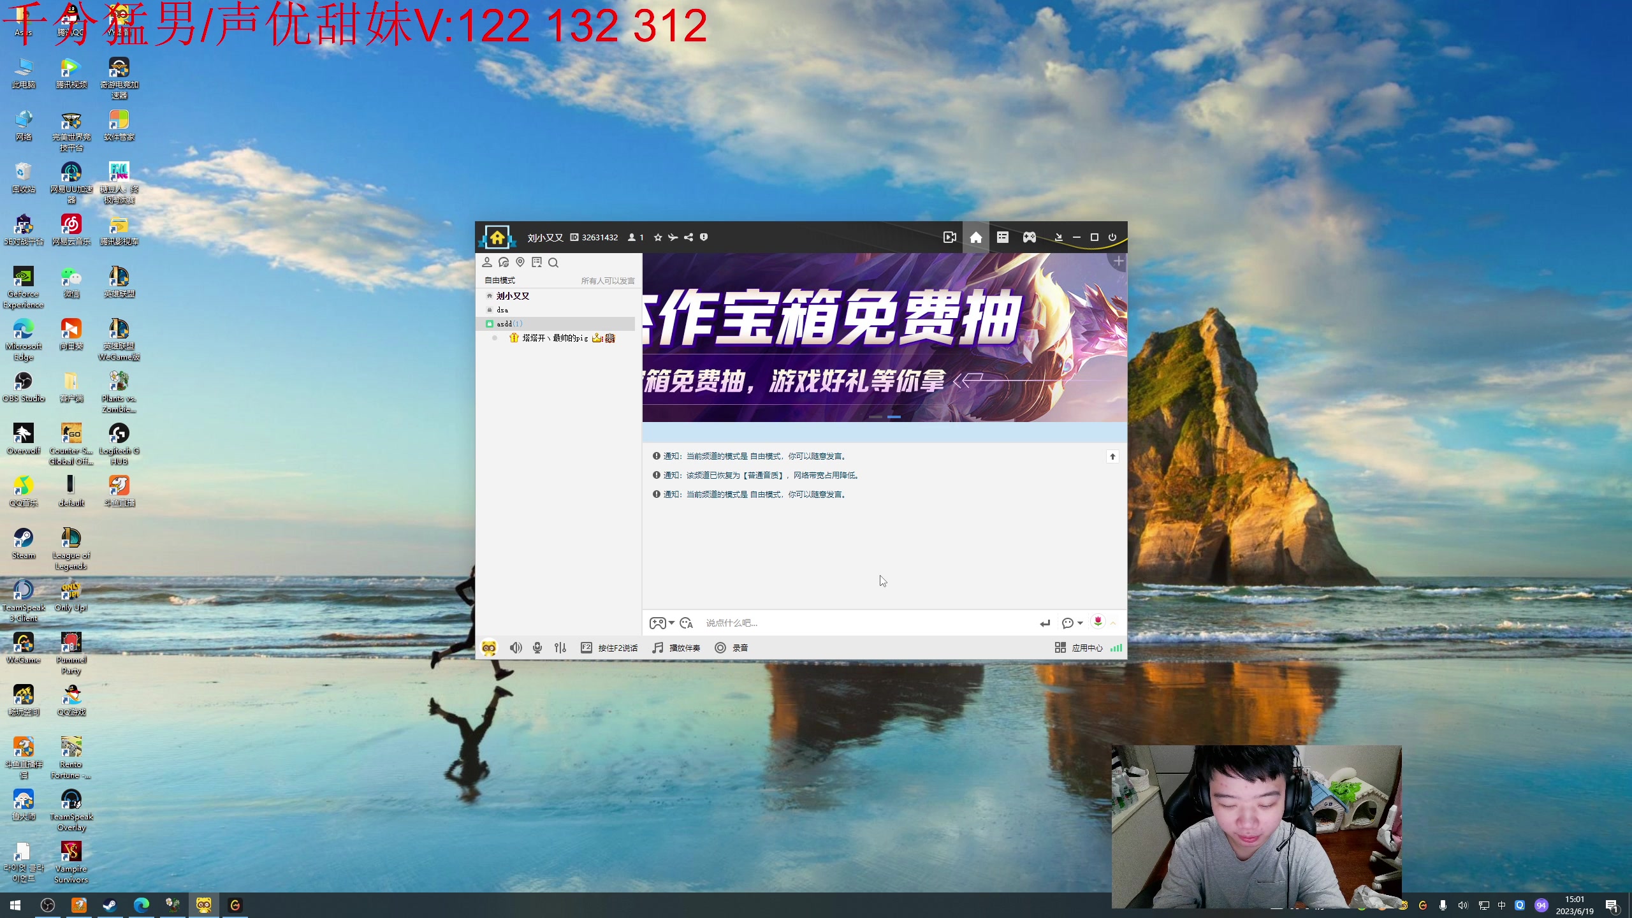Click the 应用中心 app center icon
The height and width of the screenshot is (918, 1632).
(1087, 648)
